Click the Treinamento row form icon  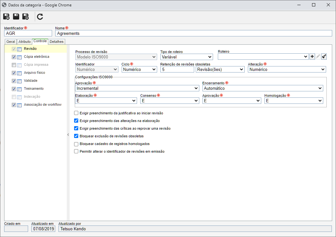click(x=19, y=89)
